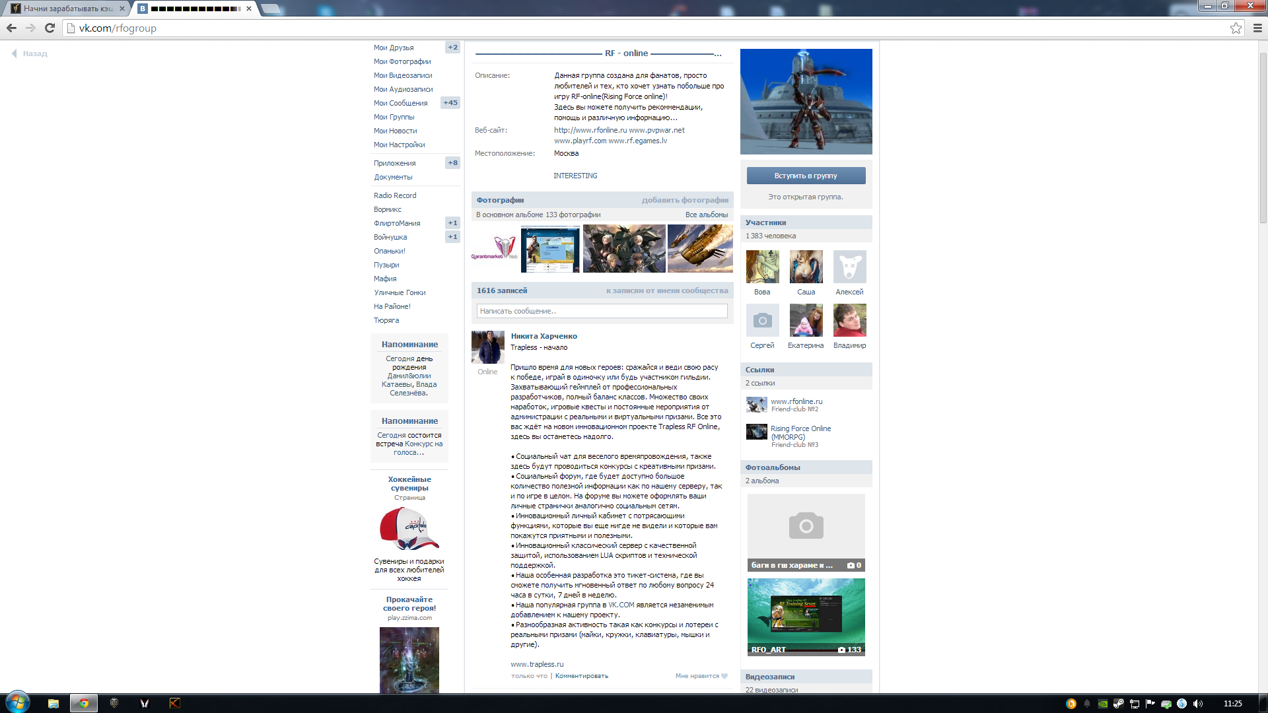The width and height of the screenshot is (1268, 713).
Task: Click the +45 messages counter badge
Action: 450,102
